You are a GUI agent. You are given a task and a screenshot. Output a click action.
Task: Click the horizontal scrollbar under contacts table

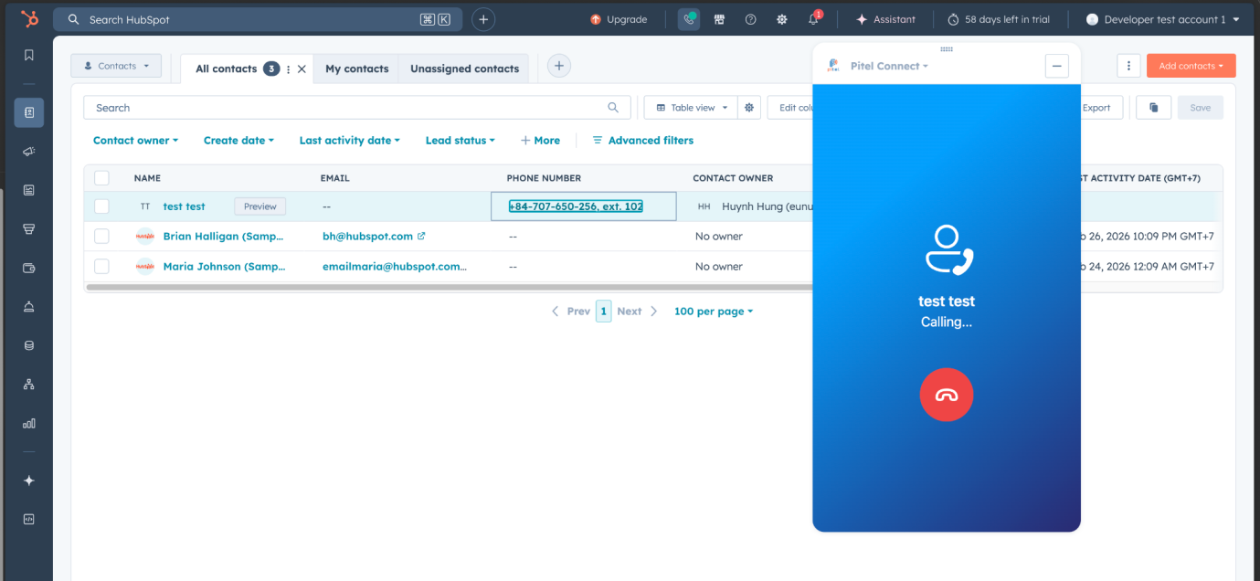pyautogui.click(x=448, y=287)
